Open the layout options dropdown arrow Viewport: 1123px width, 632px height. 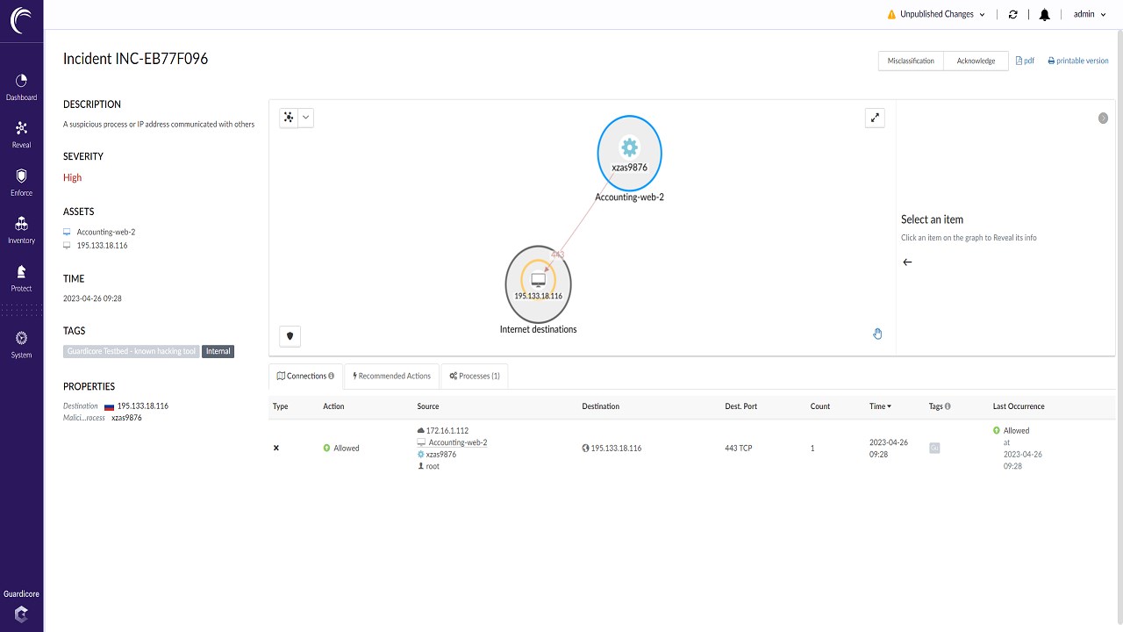click(305, 117)
